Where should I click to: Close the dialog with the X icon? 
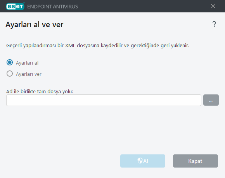tap(213, 6)
